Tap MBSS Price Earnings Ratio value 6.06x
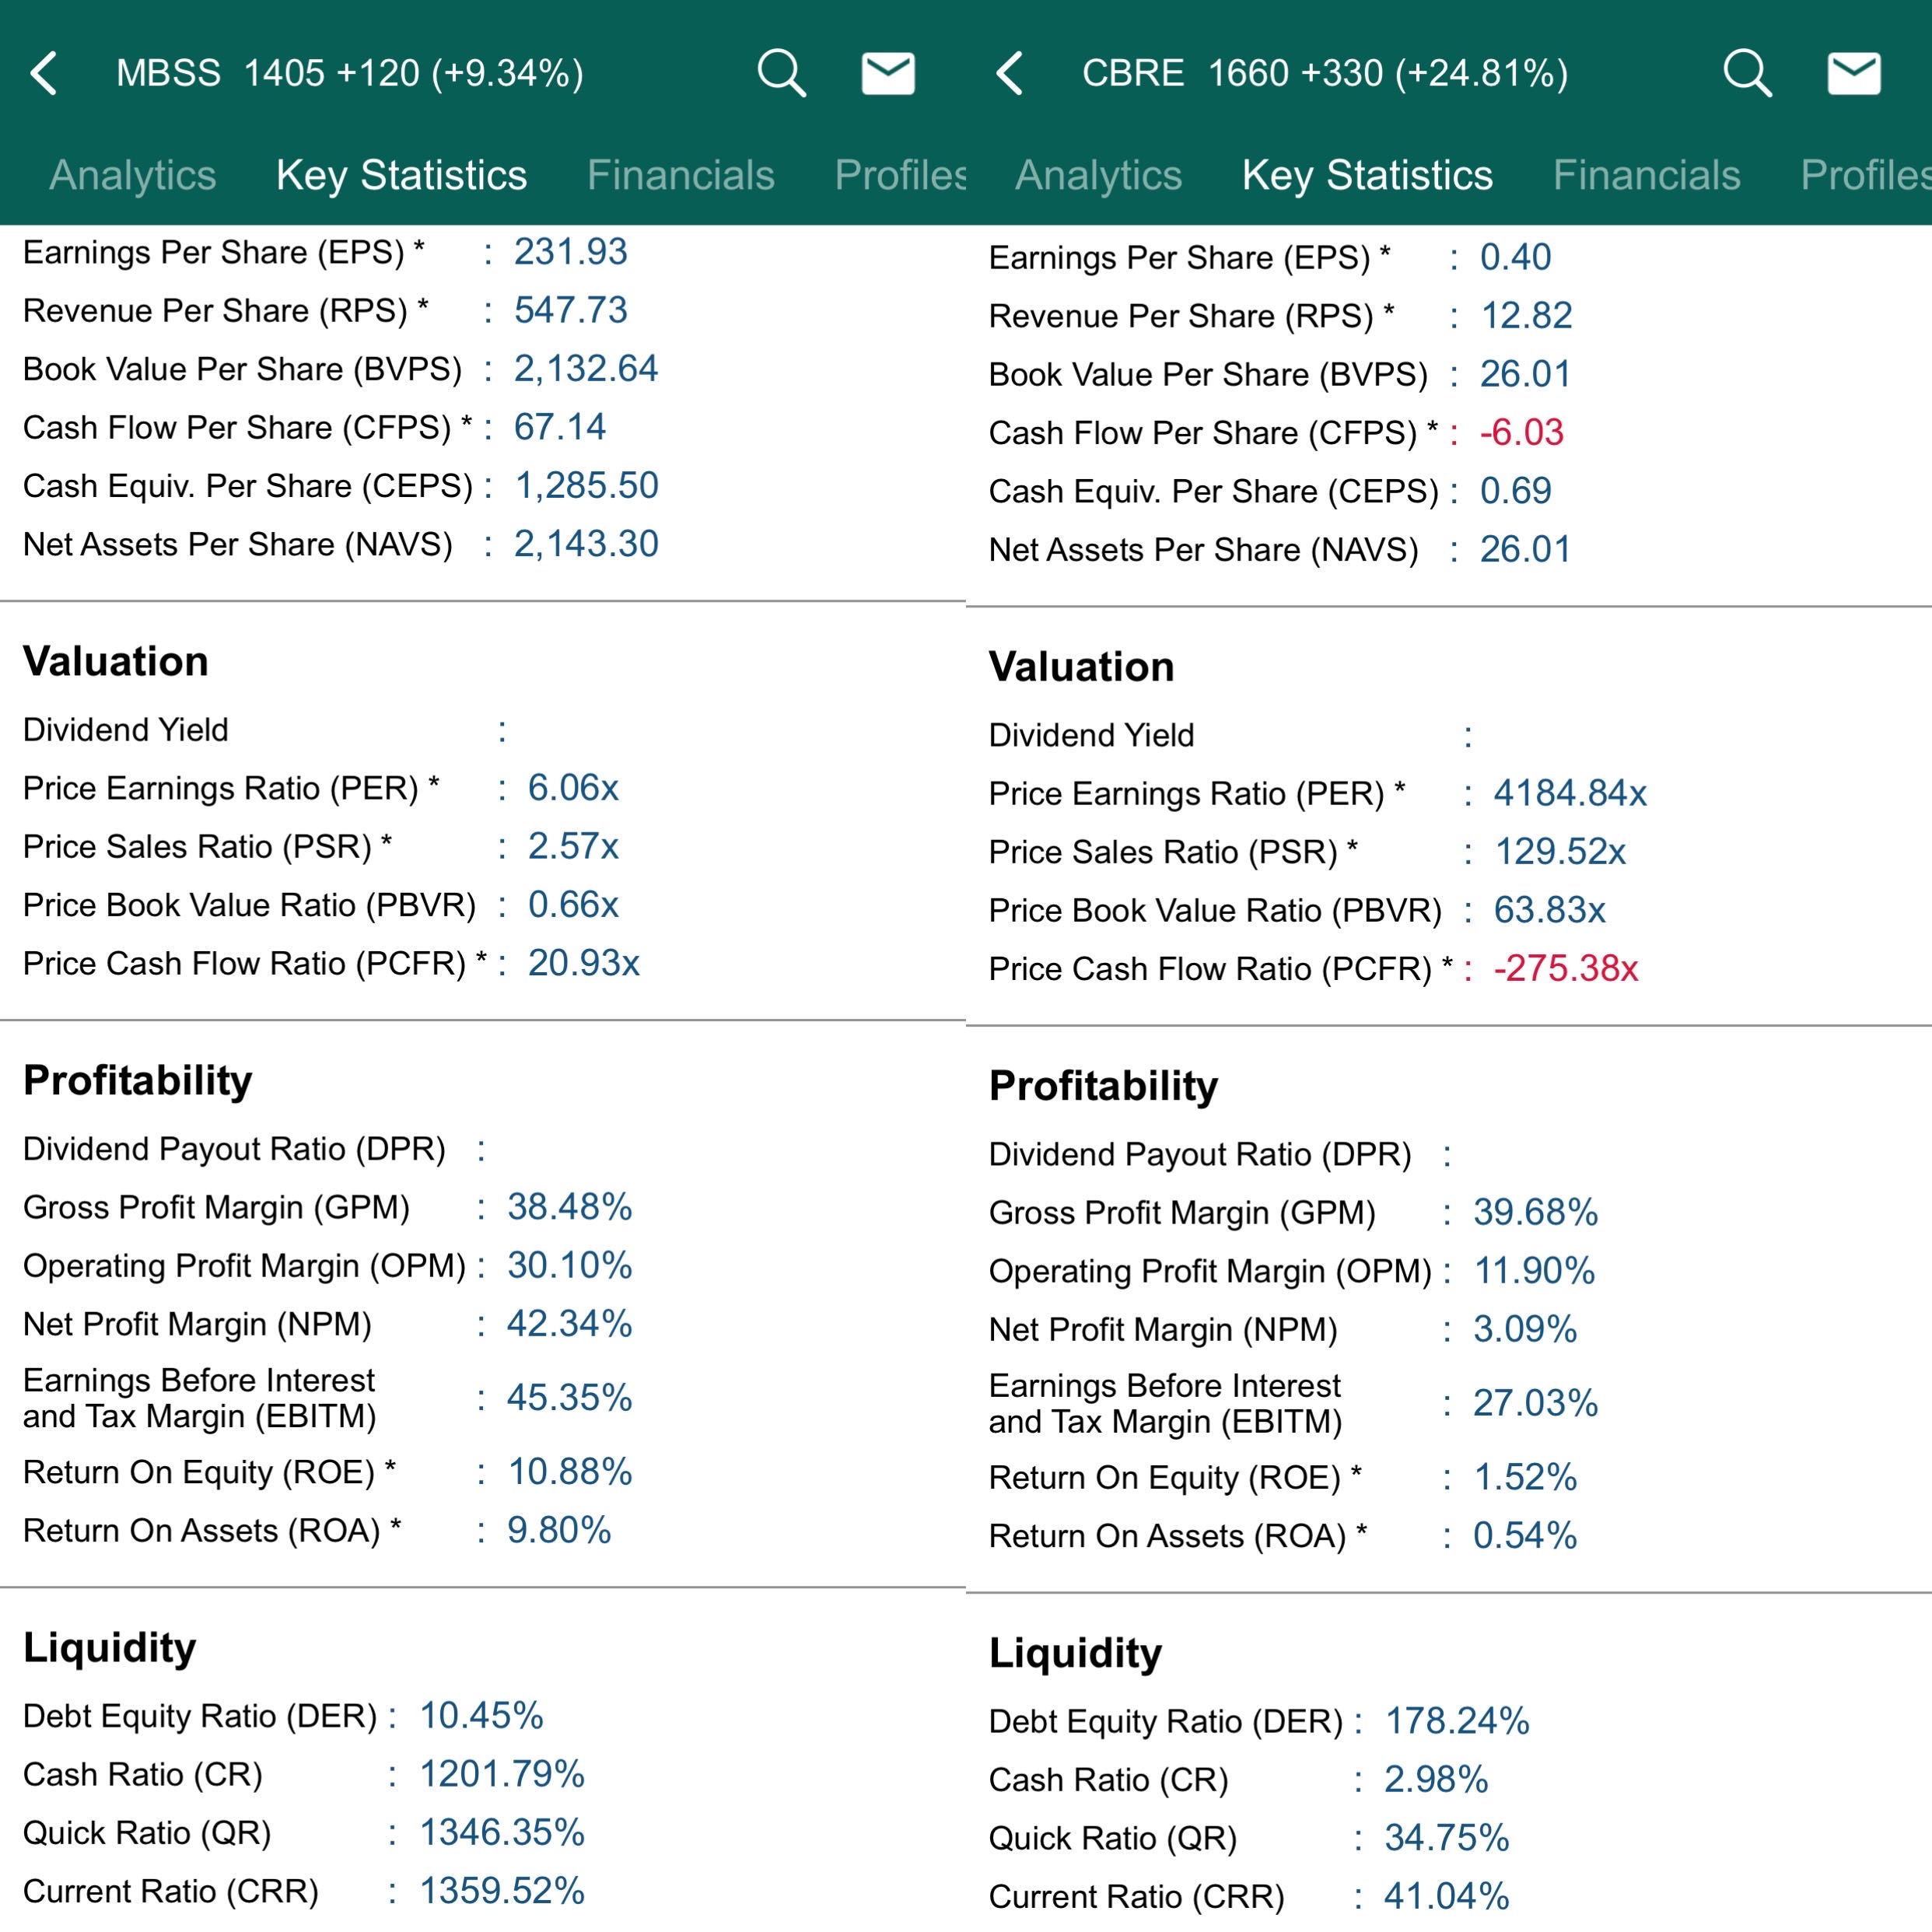Viewport: 1932px width, 1932px height. (x=573, y=788)
